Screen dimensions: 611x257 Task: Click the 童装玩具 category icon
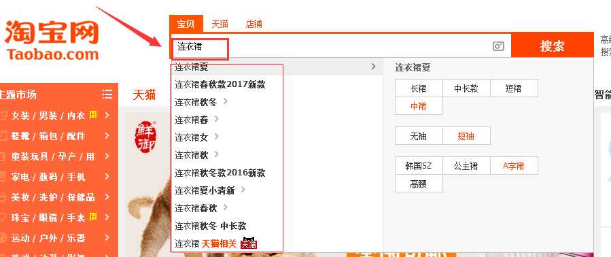(x=3, y=156)
